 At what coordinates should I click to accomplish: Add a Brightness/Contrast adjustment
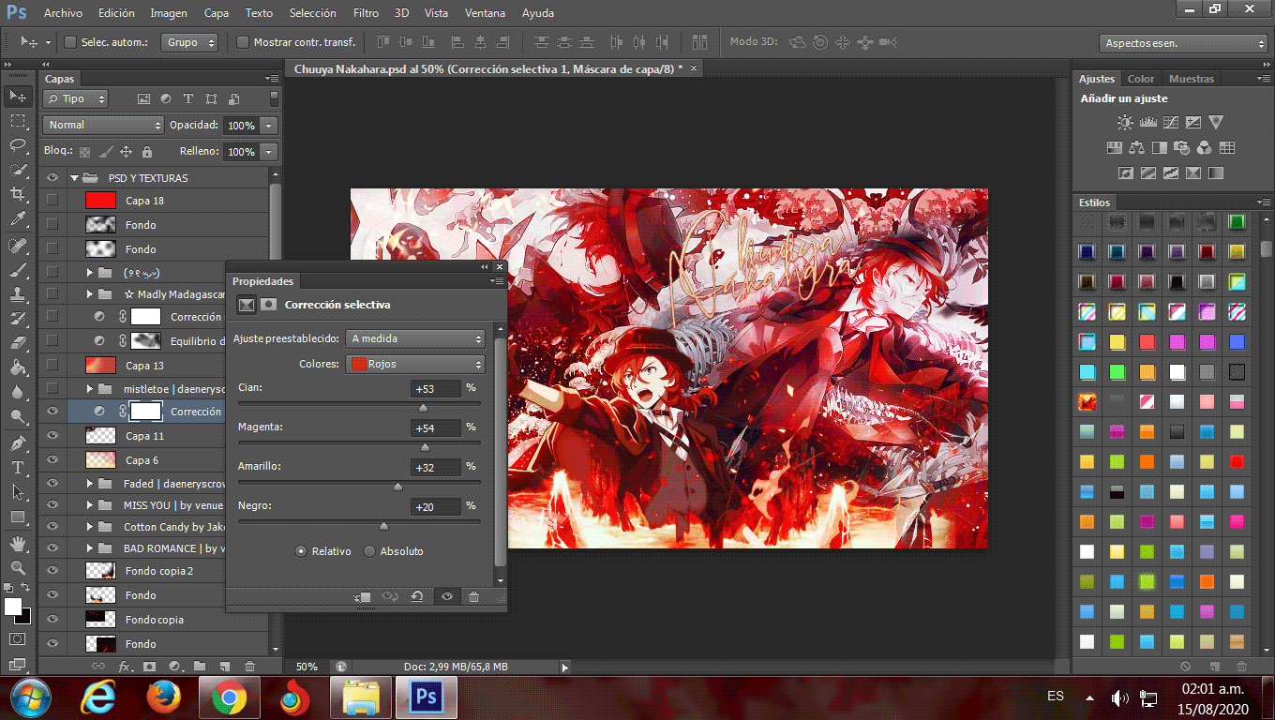pos(1125,123)
